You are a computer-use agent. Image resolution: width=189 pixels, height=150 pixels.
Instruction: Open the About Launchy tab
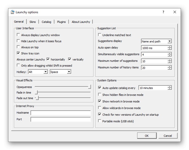tap(81, 22)
